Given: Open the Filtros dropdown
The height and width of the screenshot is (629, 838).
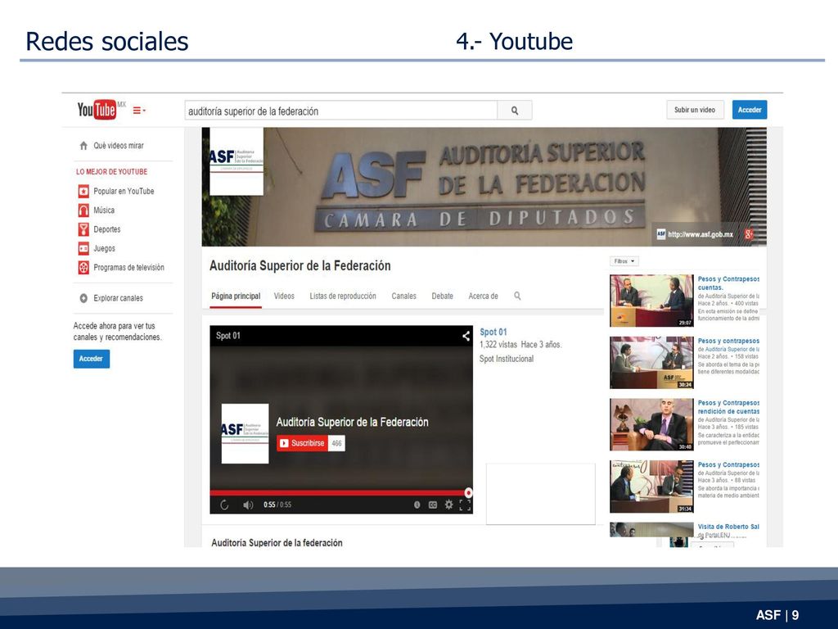Looking at the screenshot, I should [624, 261].
